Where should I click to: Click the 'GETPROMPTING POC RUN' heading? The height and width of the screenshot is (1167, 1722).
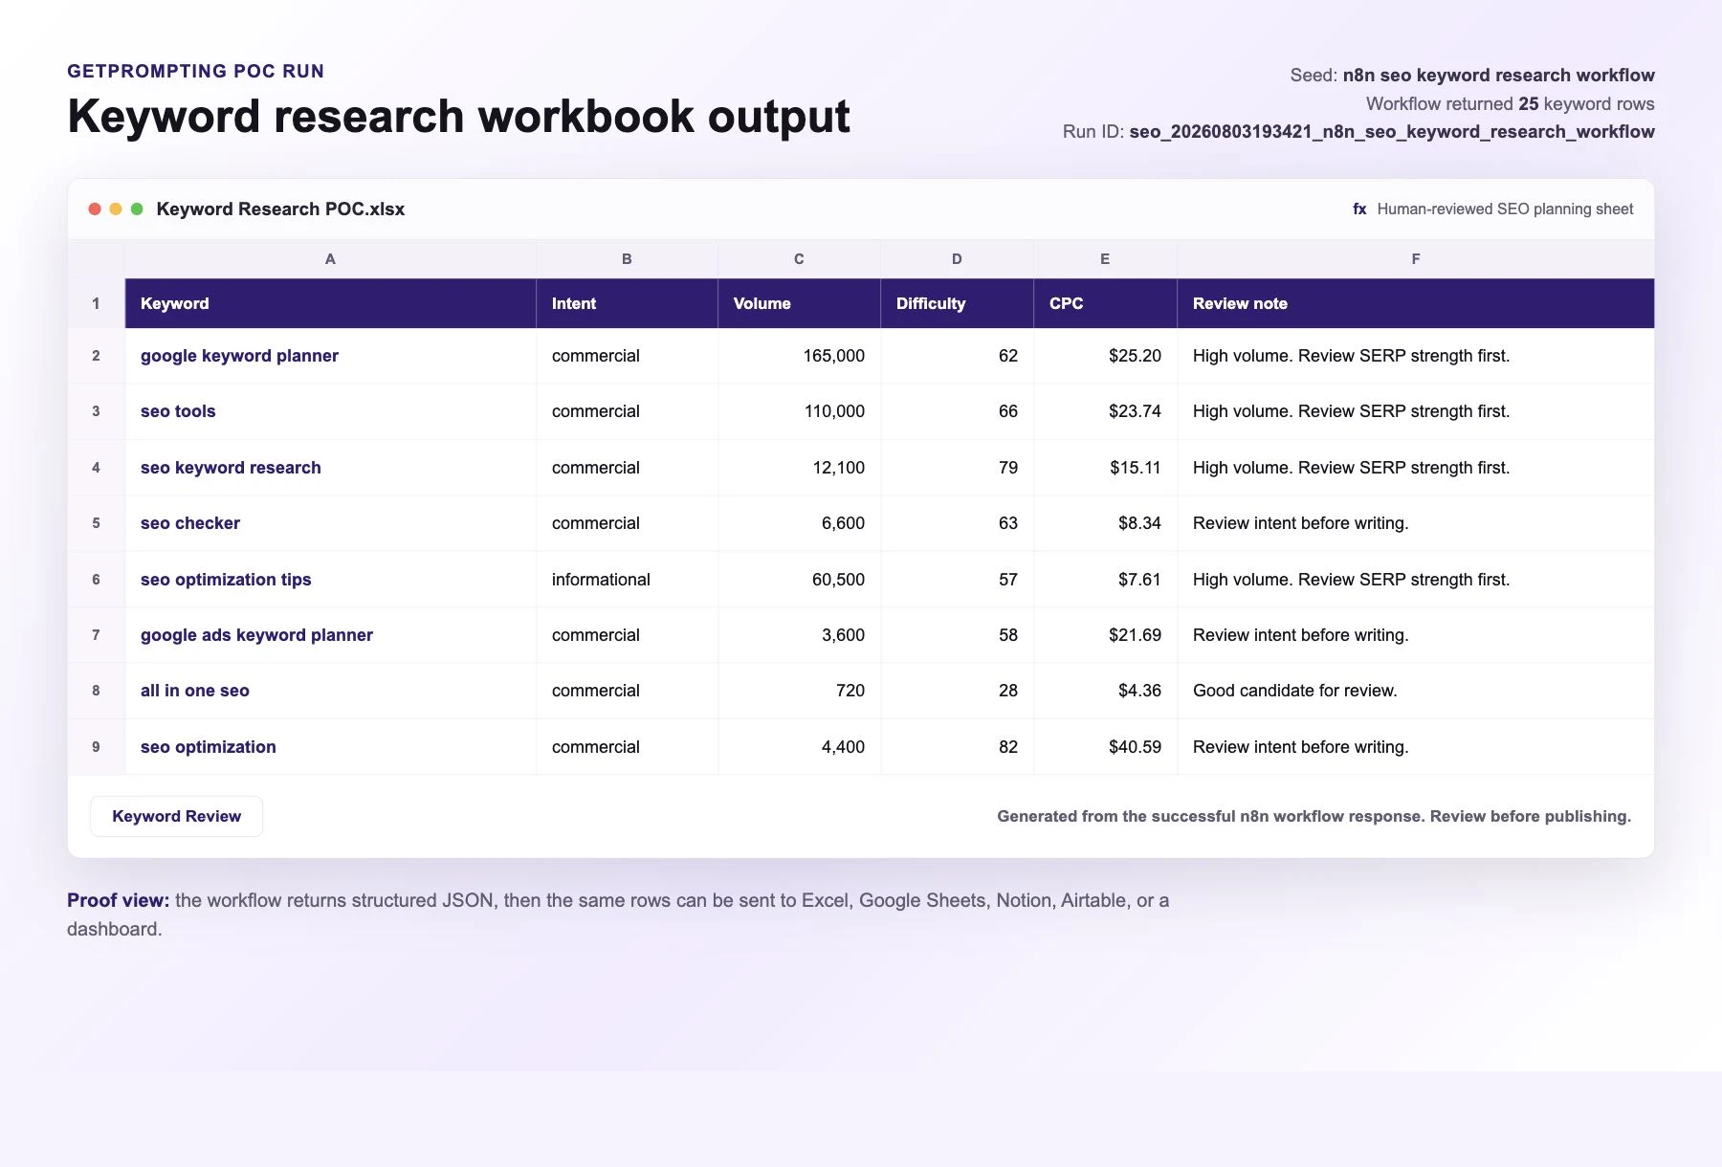tap(195, 71)
